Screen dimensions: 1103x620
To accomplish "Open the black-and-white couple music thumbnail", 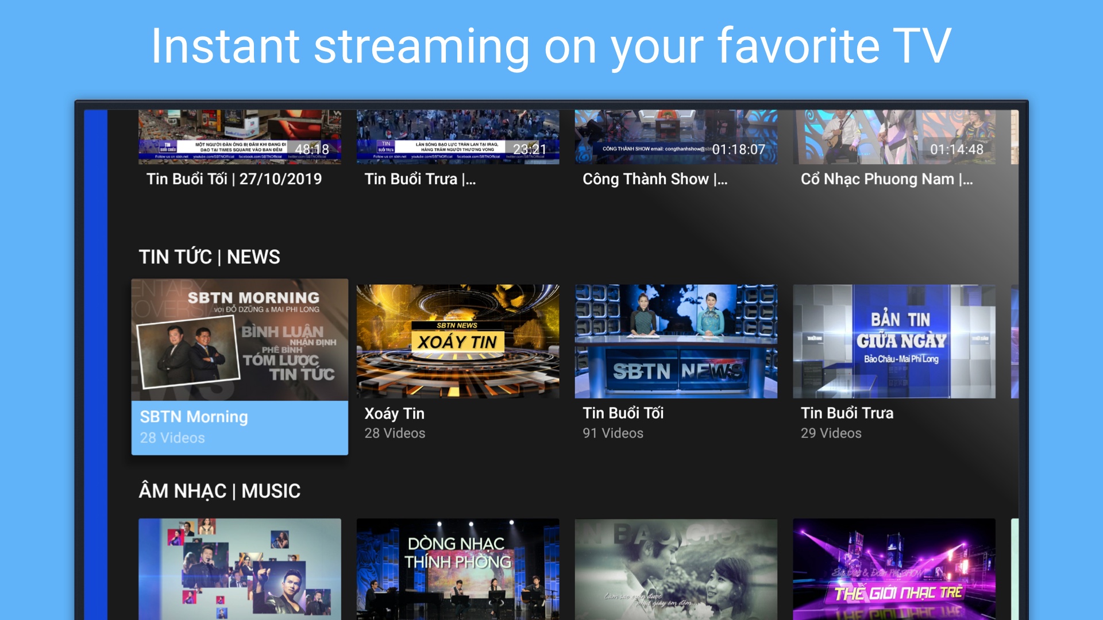I will tap(676, 568).
